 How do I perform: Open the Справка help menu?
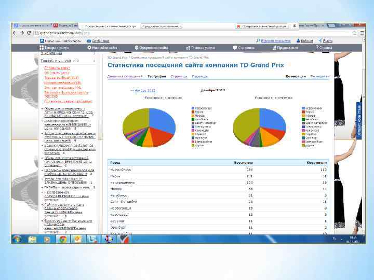(x=324, y=48)
